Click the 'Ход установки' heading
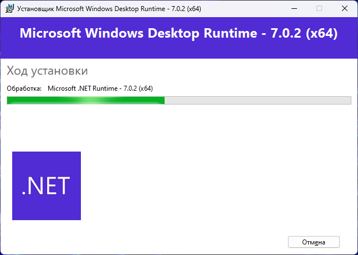 click(47, 71)
